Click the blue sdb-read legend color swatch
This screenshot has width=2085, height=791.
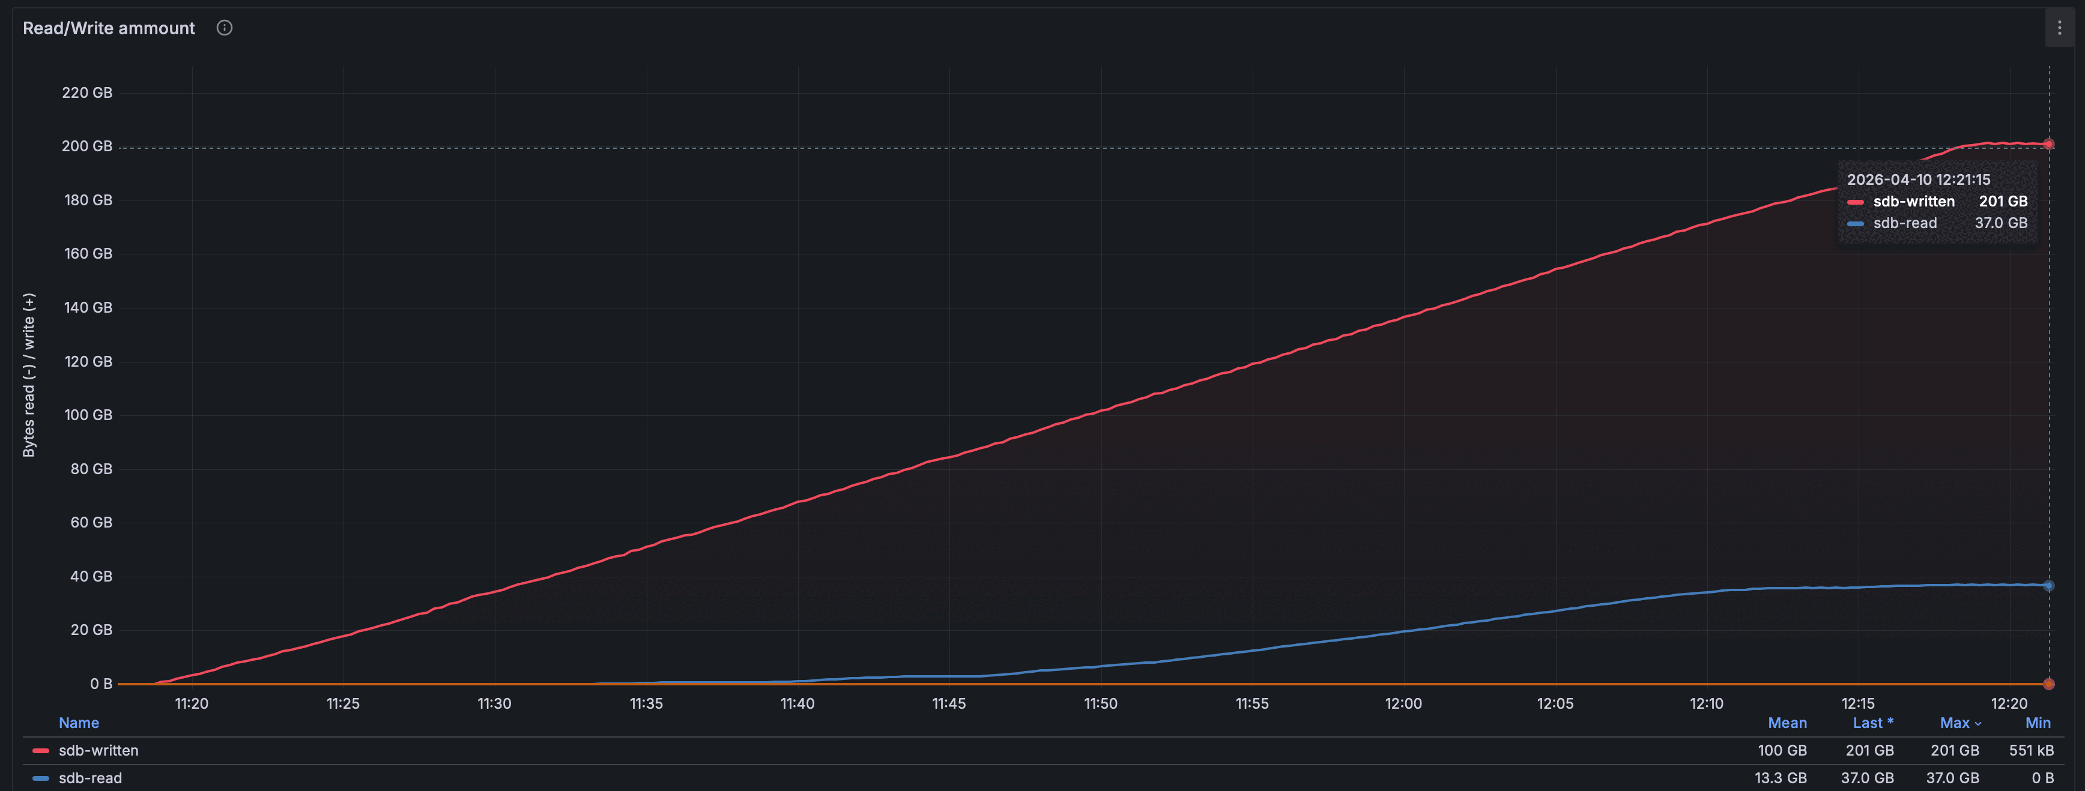pos(40,778)
